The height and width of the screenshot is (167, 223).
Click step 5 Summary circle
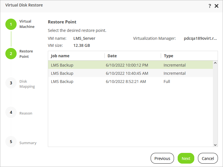click(11, 142)
